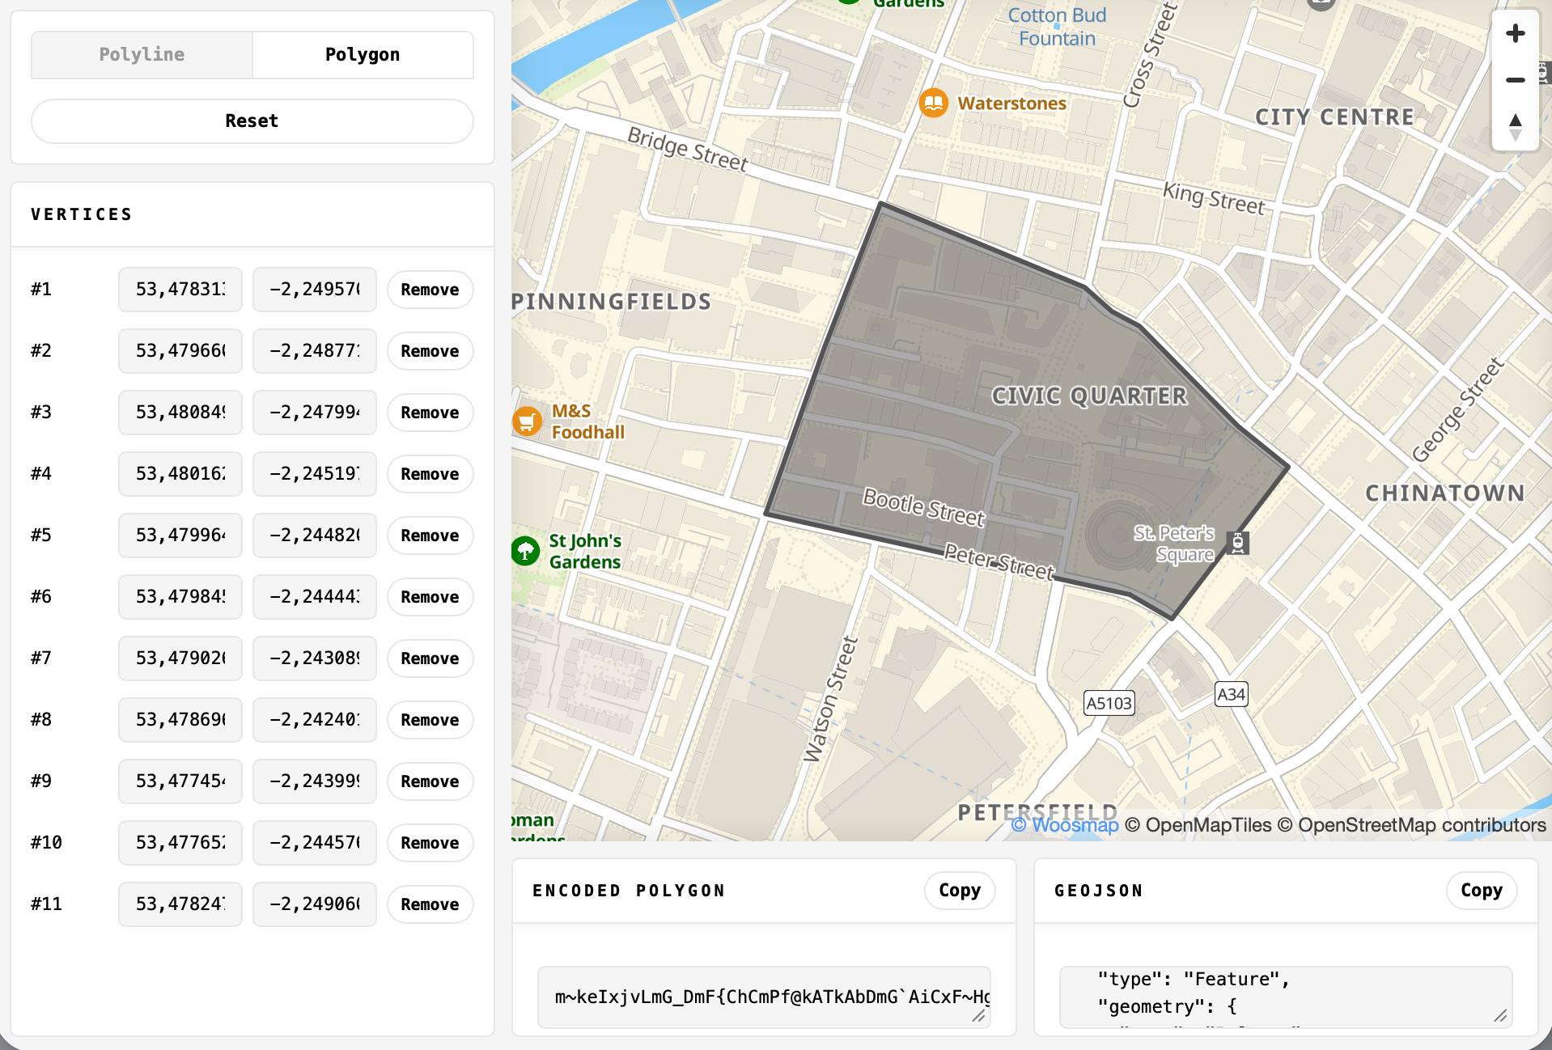Select the Polygon tab
1552x1050 pixels.
[x=363, y=54]
